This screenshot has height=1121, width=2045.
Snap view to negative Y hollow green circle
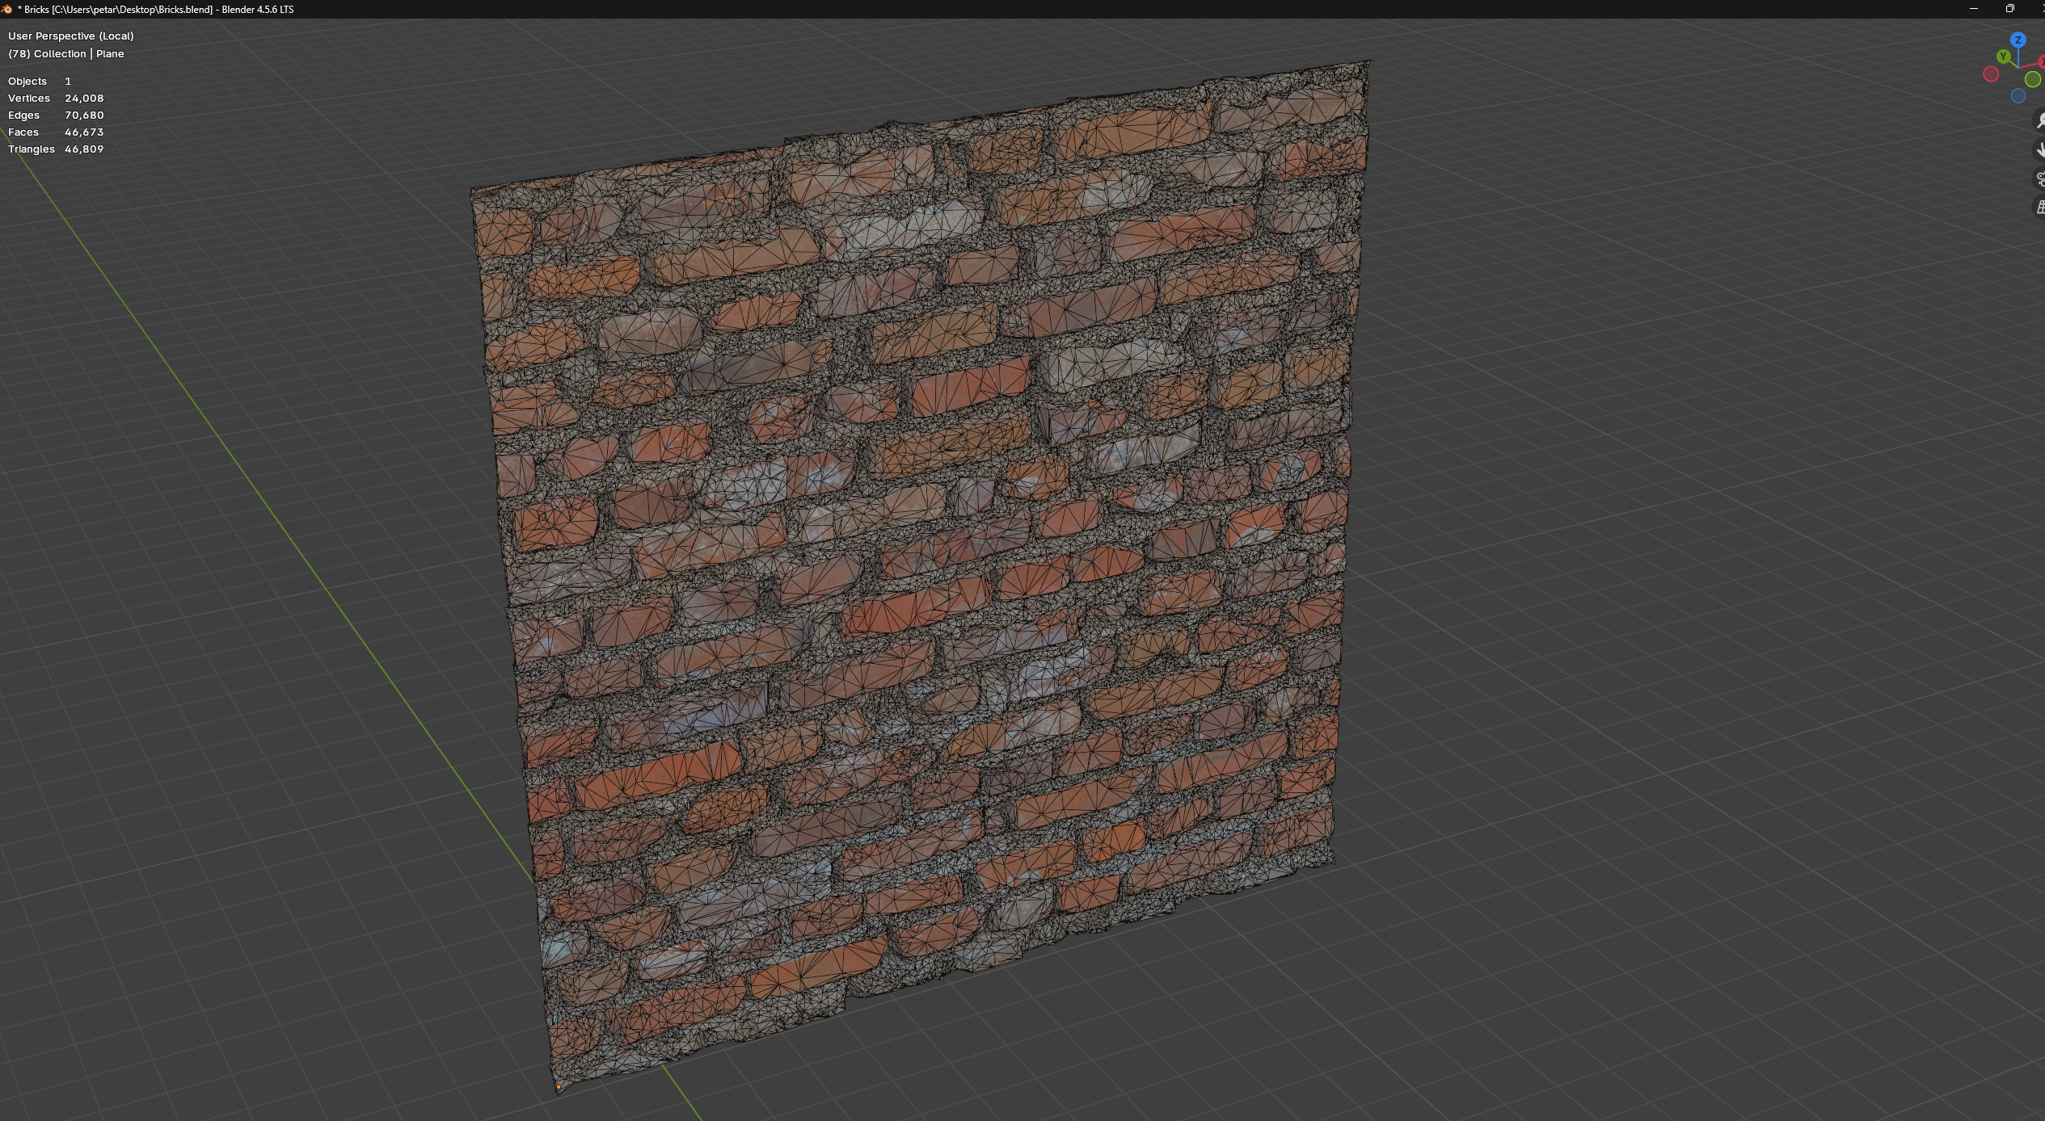point(2032,80)
